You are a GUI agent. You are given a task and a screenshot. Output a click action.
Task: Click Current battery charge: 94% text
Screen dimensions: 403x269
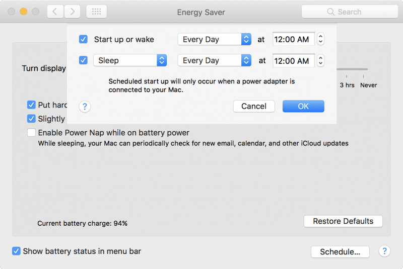point(82,223)
